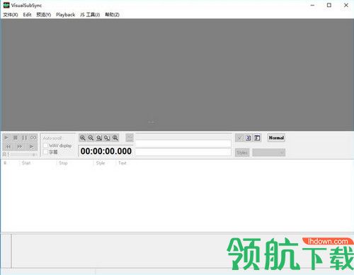Toggle the WAV display checkbox
354x275 pixels.
45,145
